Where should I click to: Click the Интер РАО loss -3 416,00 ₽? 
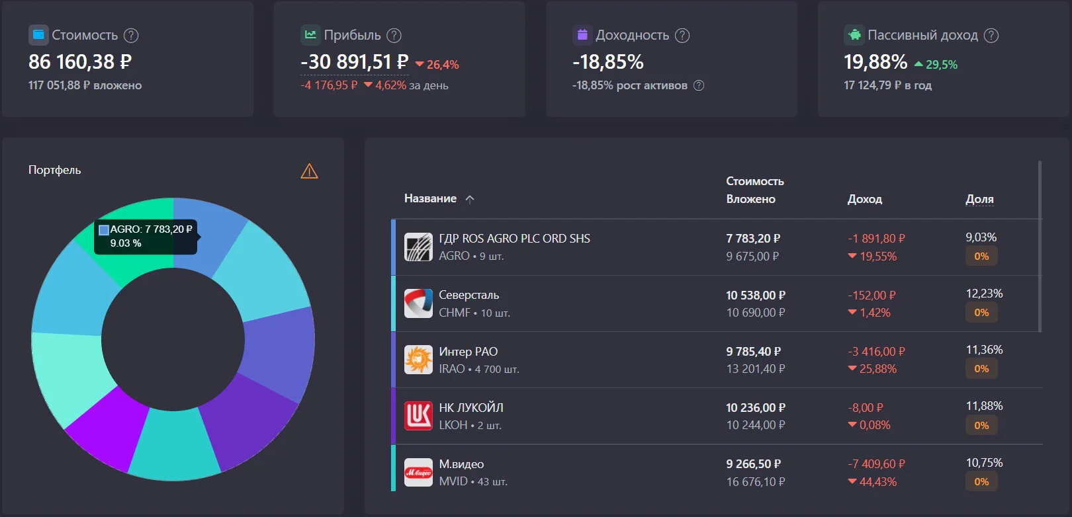pyautogui.click(x=876, y=352)
